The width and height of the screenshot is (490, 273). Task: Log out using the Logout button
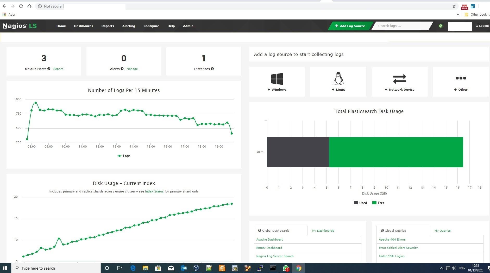pyautogui.click(x=482, y=26)
